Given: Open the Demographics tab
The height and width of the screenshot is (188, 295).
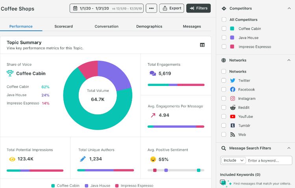Looking at the screenshot, I should 149,26.
